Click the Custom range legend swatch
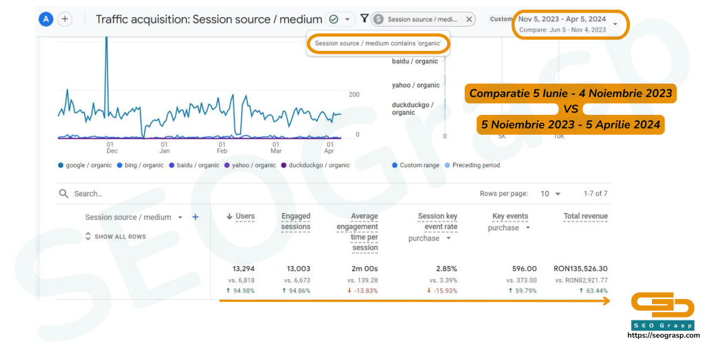Image resolution: width=705 pixels, height=352 pixels. (x=394, y=165)
